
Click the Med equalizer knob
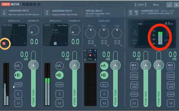[x=104, y=33]
